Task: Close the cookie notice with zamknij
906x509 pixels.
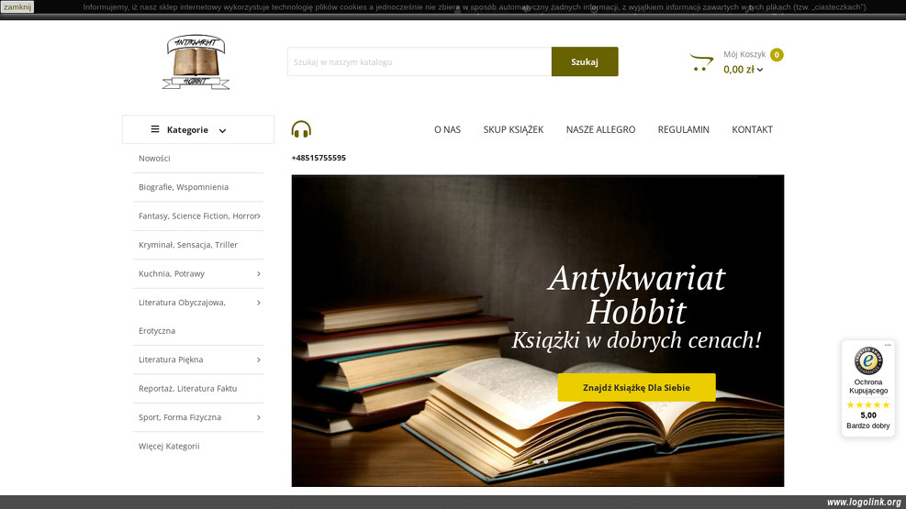Action: pos(17,7)
